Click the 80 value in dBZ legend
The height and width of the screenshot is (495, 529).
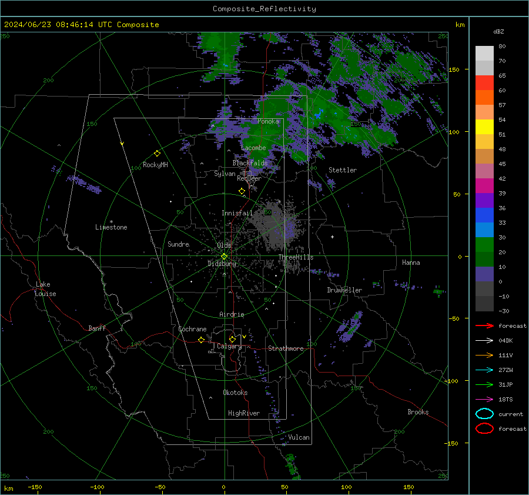coord(502,46)
